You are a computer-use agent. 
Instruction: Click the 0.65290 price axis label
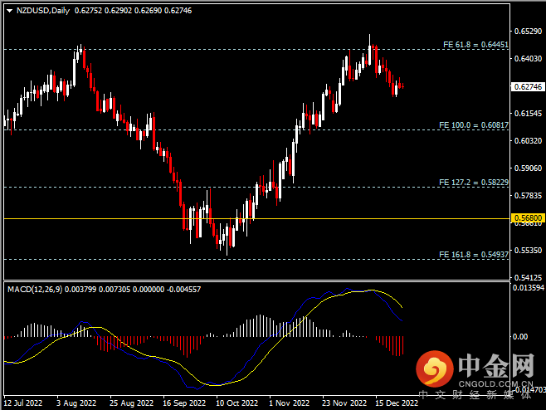coord(528,32)
